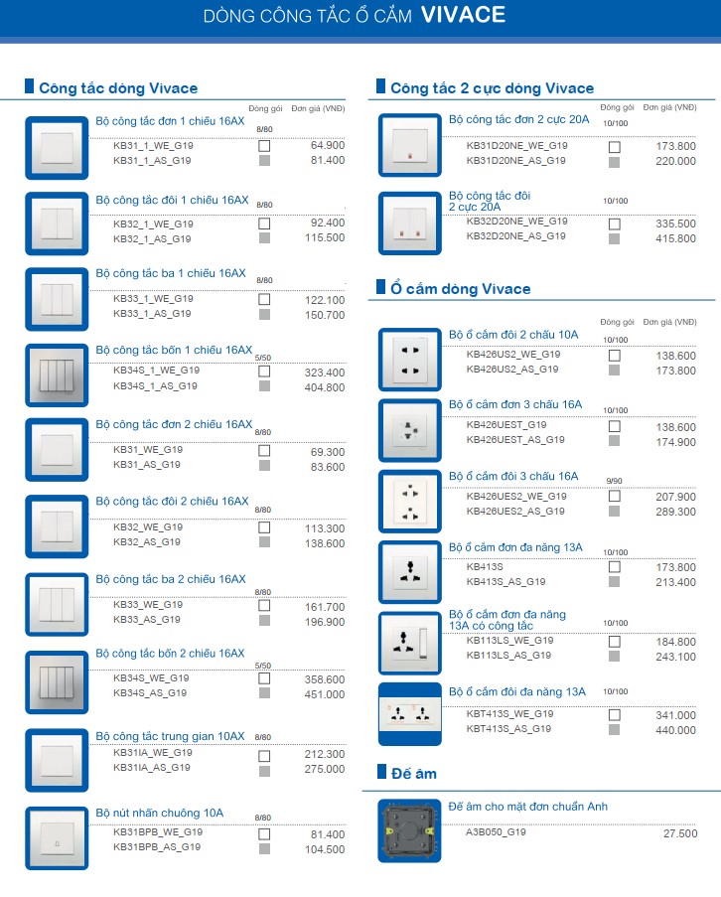Click the four-gang 2-way switch 16AX image

click(x=57, y=681)
